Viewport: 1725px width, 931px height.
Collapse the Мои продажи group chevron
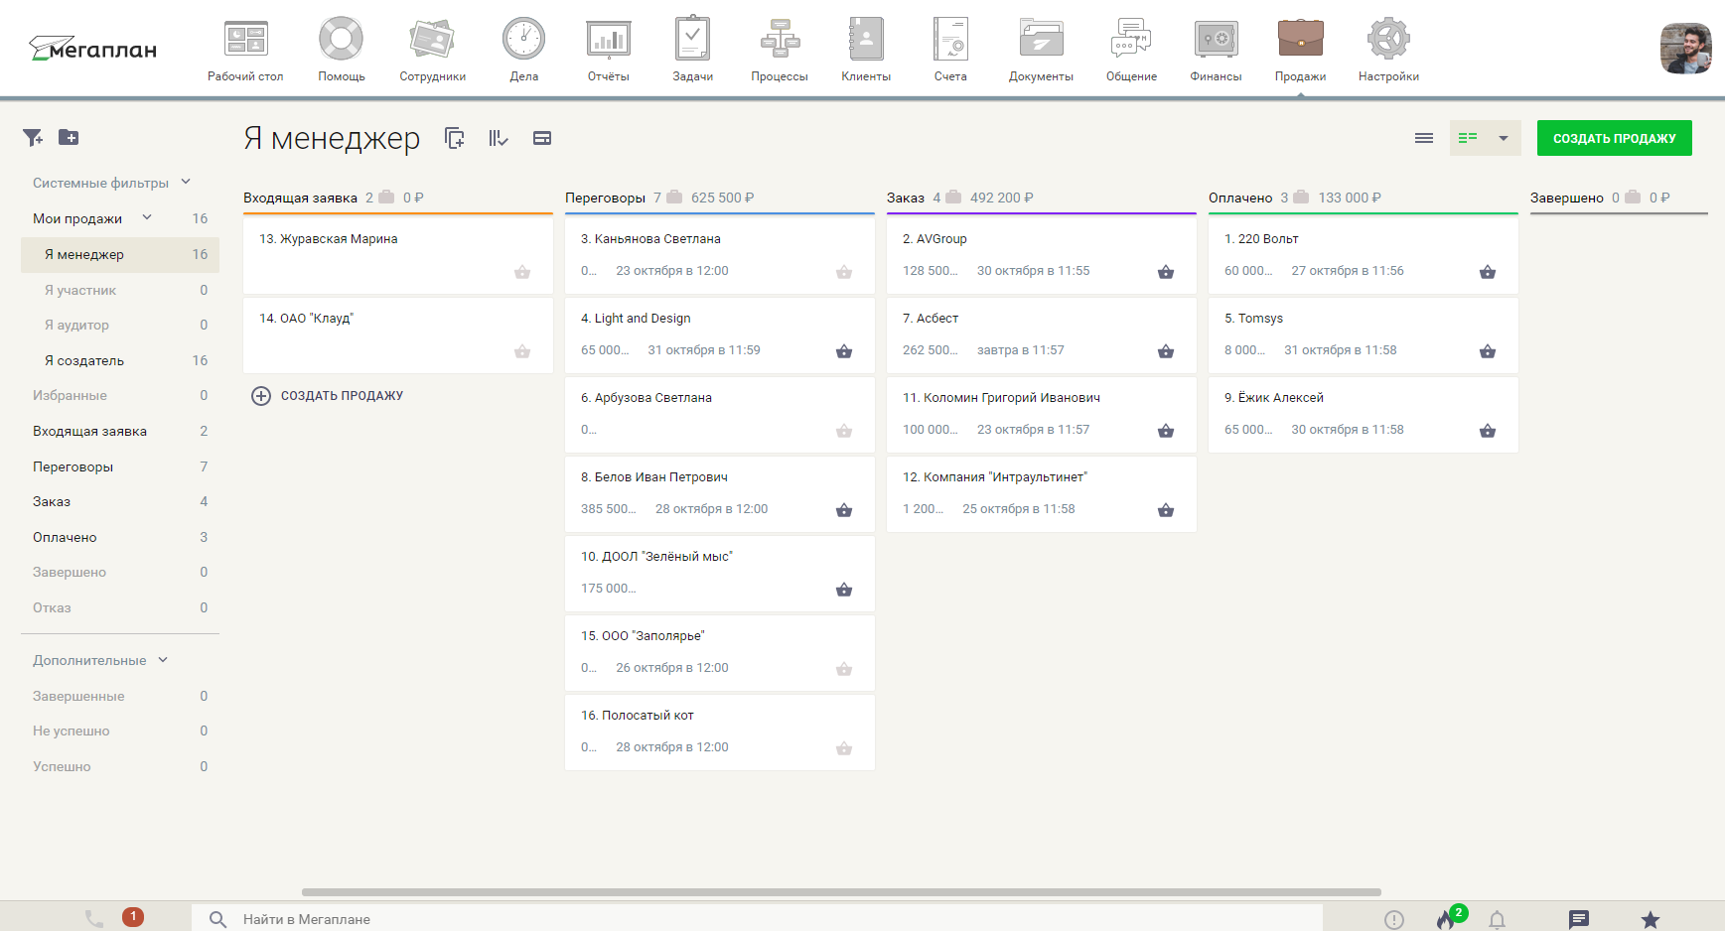pos(147,217)
